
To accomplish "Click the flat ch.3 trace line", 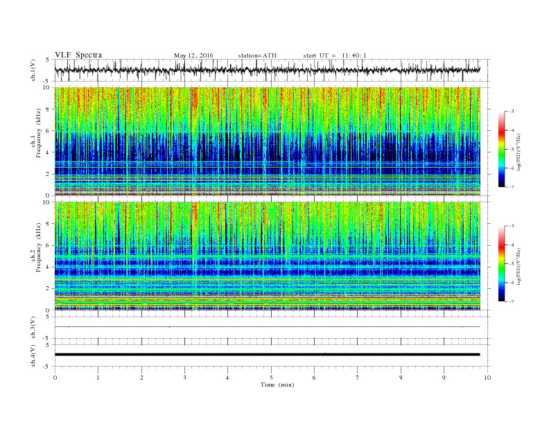I will pyautogui.click(x=267, y=327).
